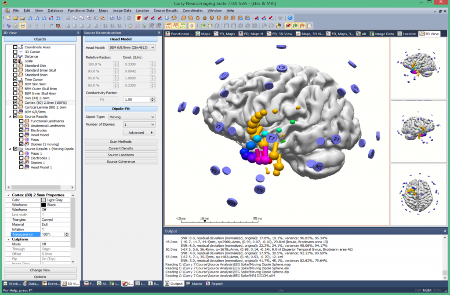Click the head with number 2 toolbar icon

(233, 18)
